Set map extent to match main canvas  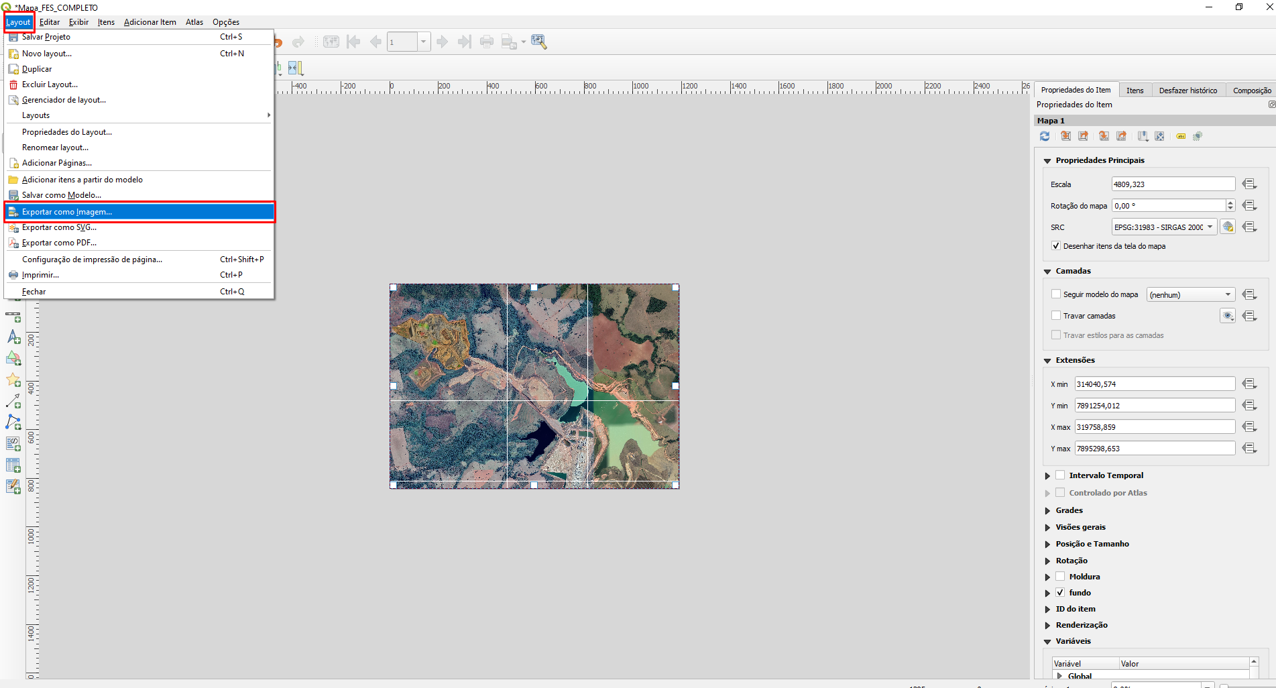click(1065, 136)
